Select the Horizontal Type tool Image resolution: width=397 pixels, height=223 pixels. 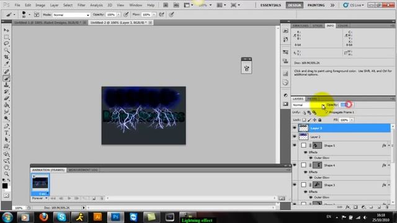pos(6,133)
